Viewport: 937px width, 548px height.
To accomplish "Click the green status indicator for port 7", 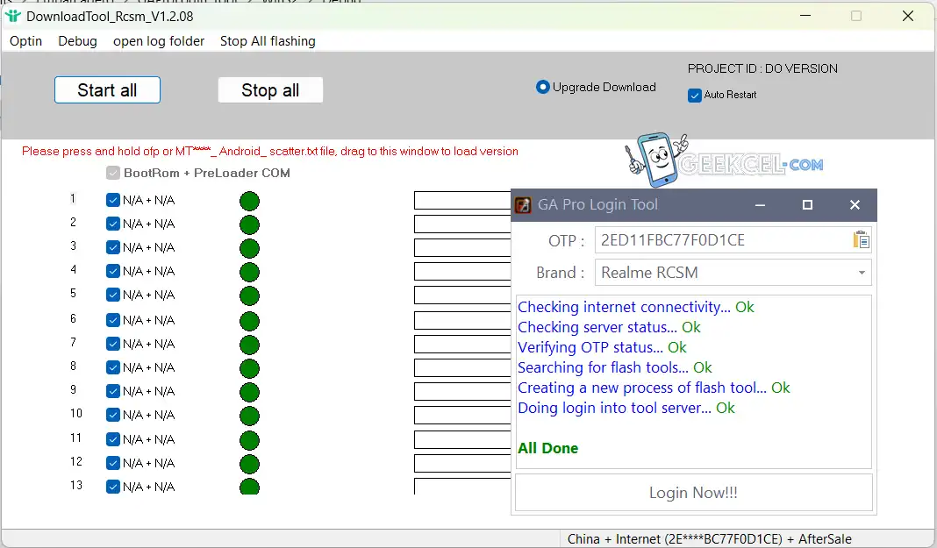I will click(x=249, y=344).
